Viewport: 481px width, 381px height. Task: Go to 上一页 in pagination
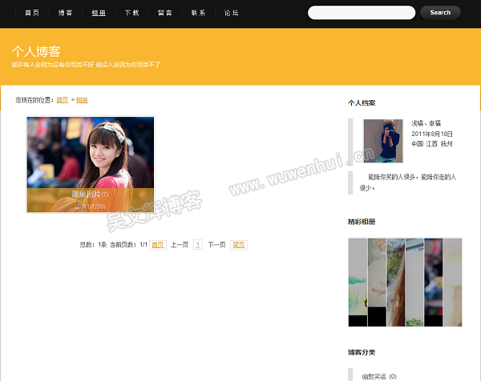[x=180, y=245]
